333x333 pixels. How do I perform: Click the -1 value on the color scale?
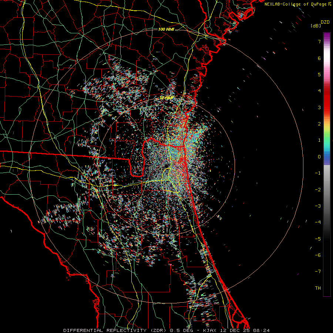318,173
